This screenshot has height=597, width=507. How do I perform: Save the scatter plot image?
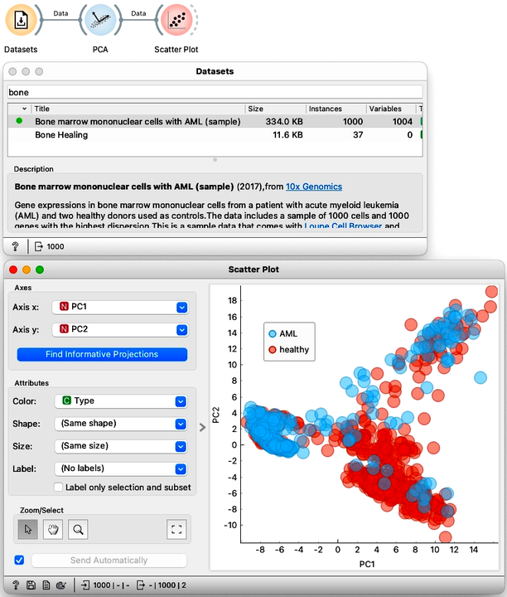31,585
